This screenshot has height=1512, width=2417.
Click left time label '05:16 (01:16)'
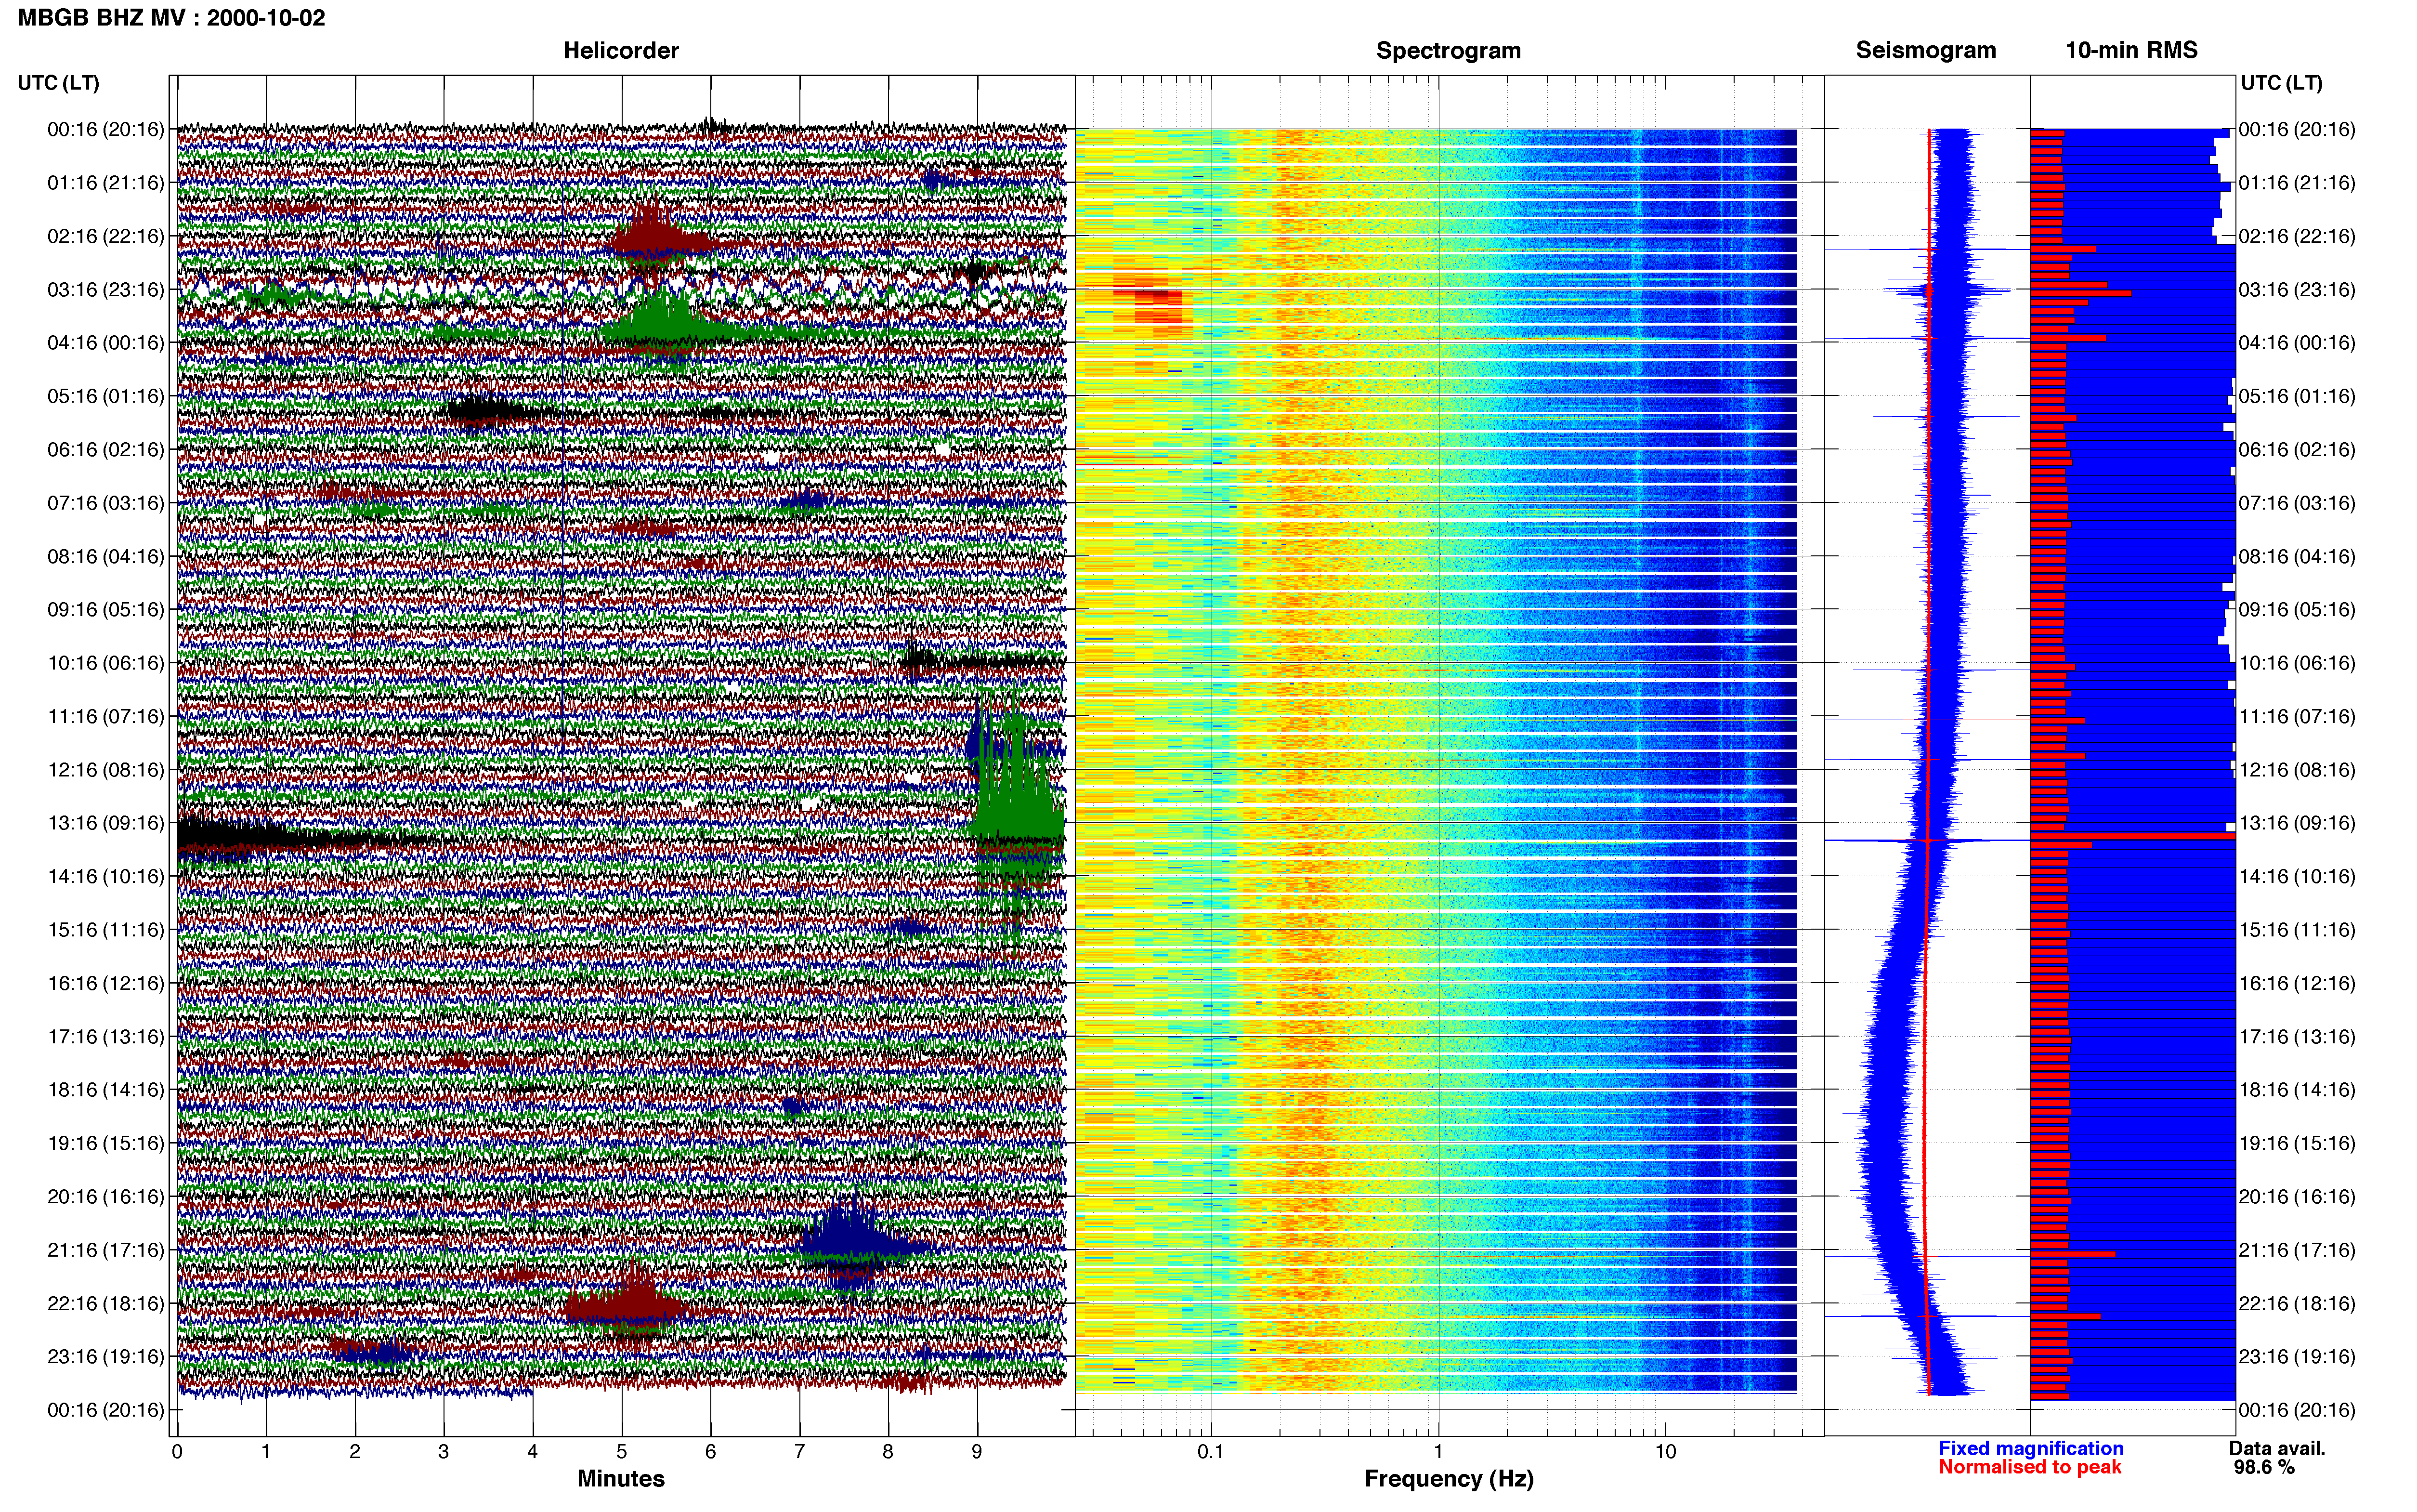tap(105, 396)
